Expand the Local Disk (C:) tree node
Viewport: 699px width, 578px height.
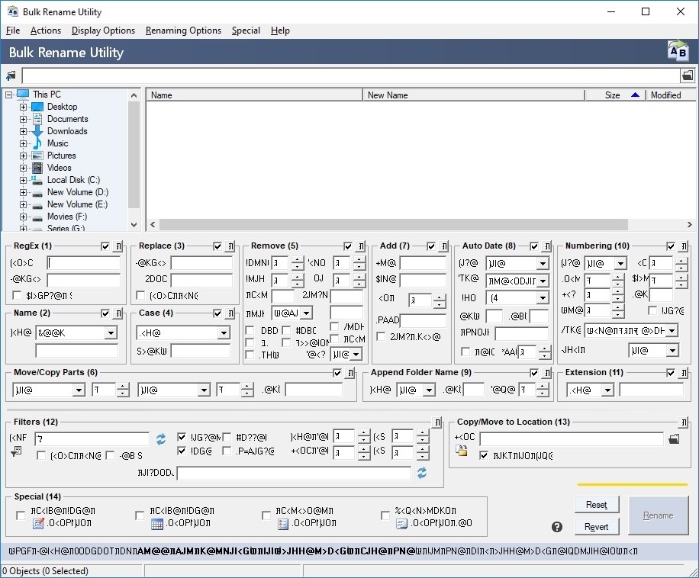click(23, 180)
